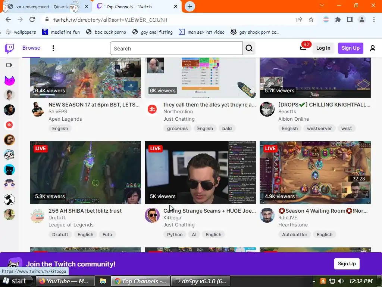This screenshot has width=382, height=287.
Task: Open the Apex Legends category link
Action: coord(65,119)
